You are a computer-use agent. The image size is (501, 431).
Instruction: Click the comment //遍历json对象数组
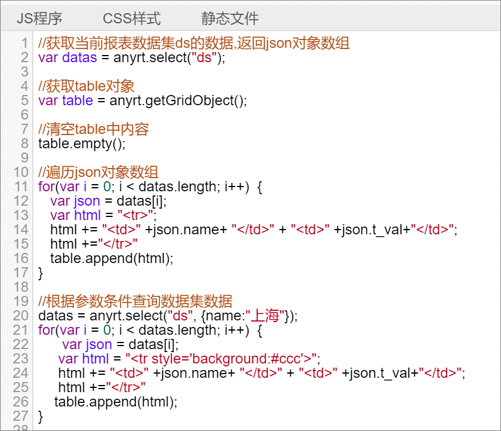[x=99, y=173]
